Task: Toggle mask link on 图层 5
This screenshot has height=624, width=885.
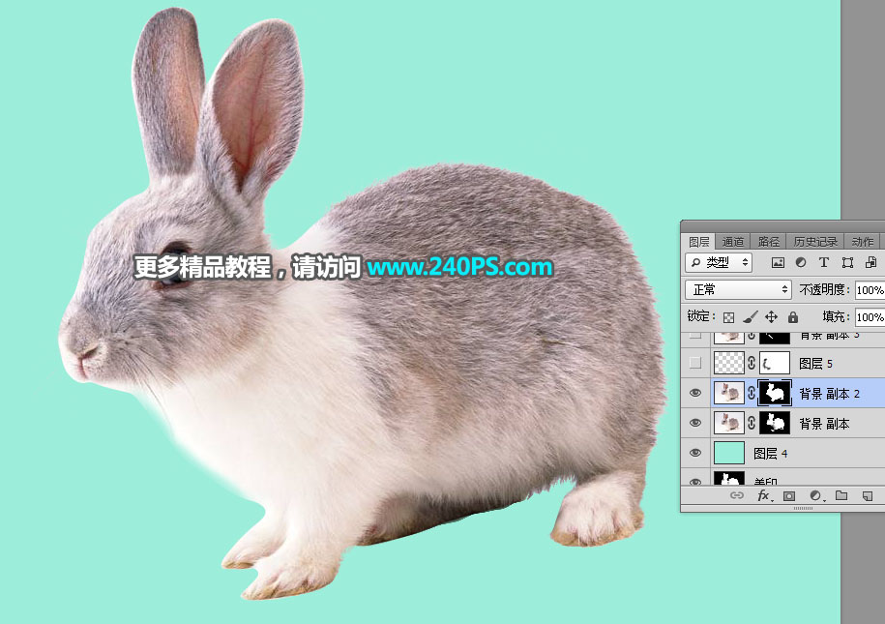Action: point(752,363)
